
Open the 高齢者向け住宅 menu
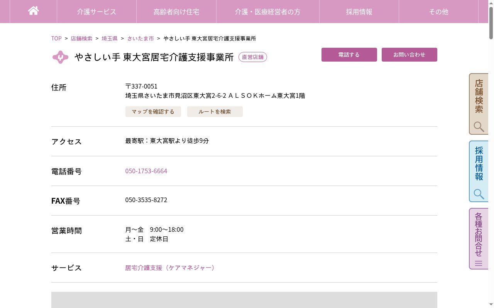pos(176,12)
